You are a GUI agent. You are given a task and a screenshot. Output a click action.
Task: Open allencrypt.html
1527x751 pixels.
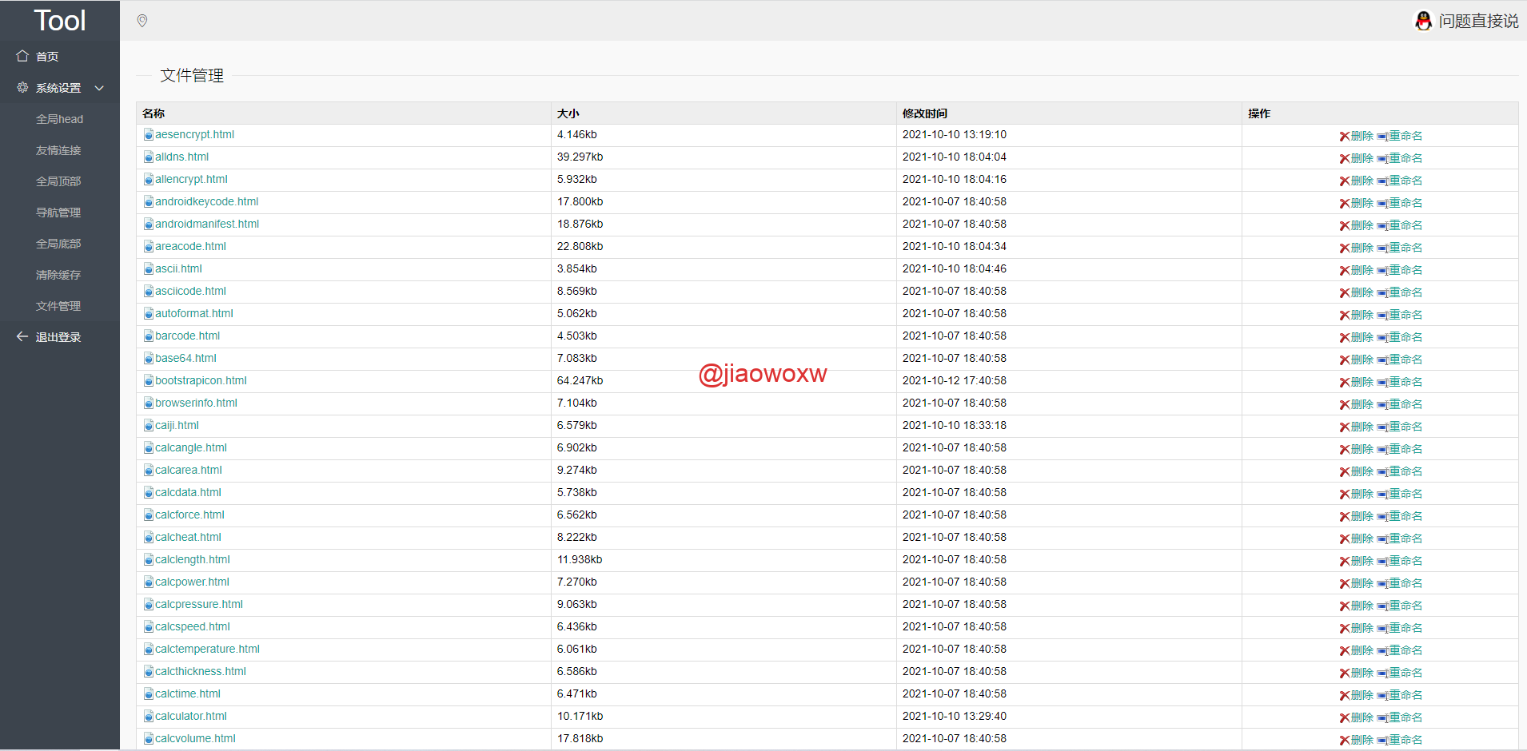(191, 179)
